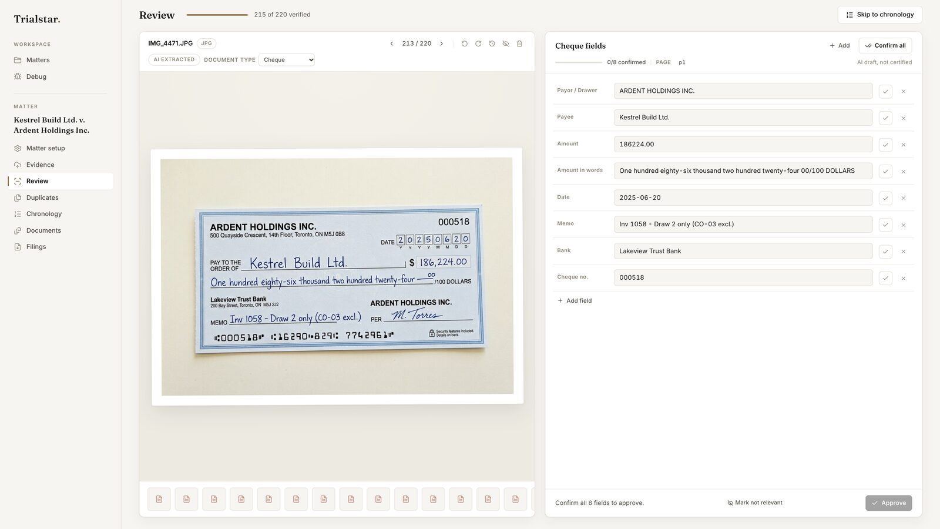Confirm the Amount field checkmark

885,145
